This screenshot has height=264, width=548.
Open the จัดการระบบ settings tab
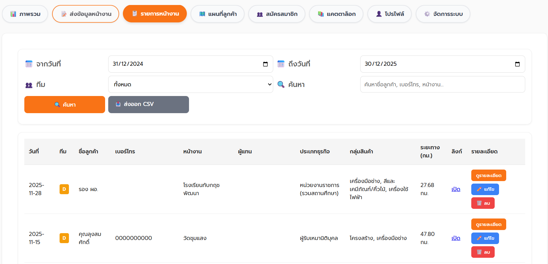point(443,14)
